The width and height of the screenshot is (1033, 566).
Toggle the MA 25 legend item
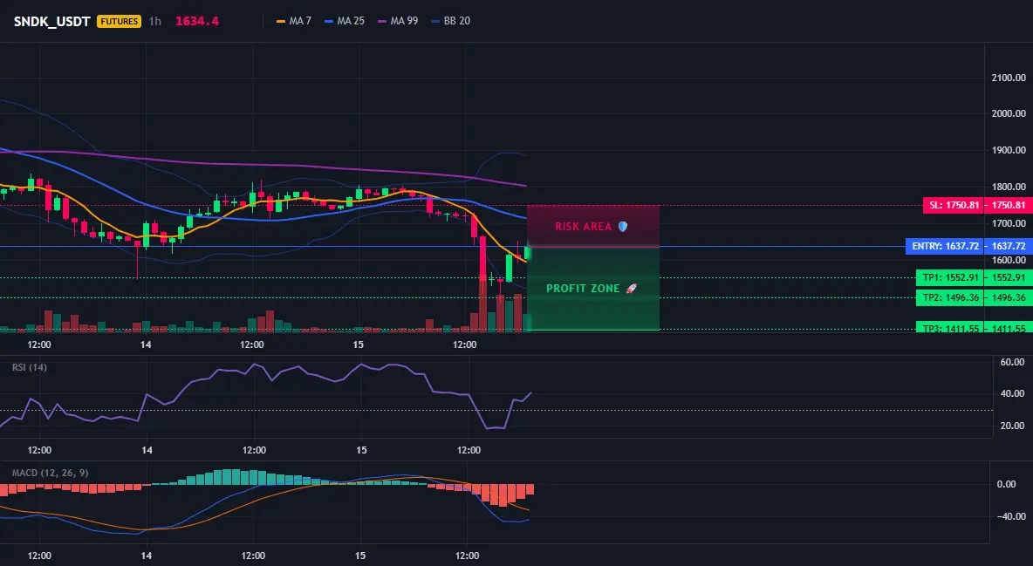pyautogui.click(x=344, y=21)
